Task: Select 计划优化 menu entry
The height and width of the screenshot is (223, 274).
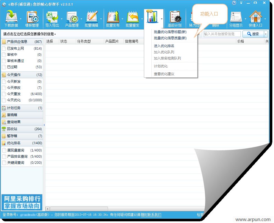Action: tap(160, 66)
